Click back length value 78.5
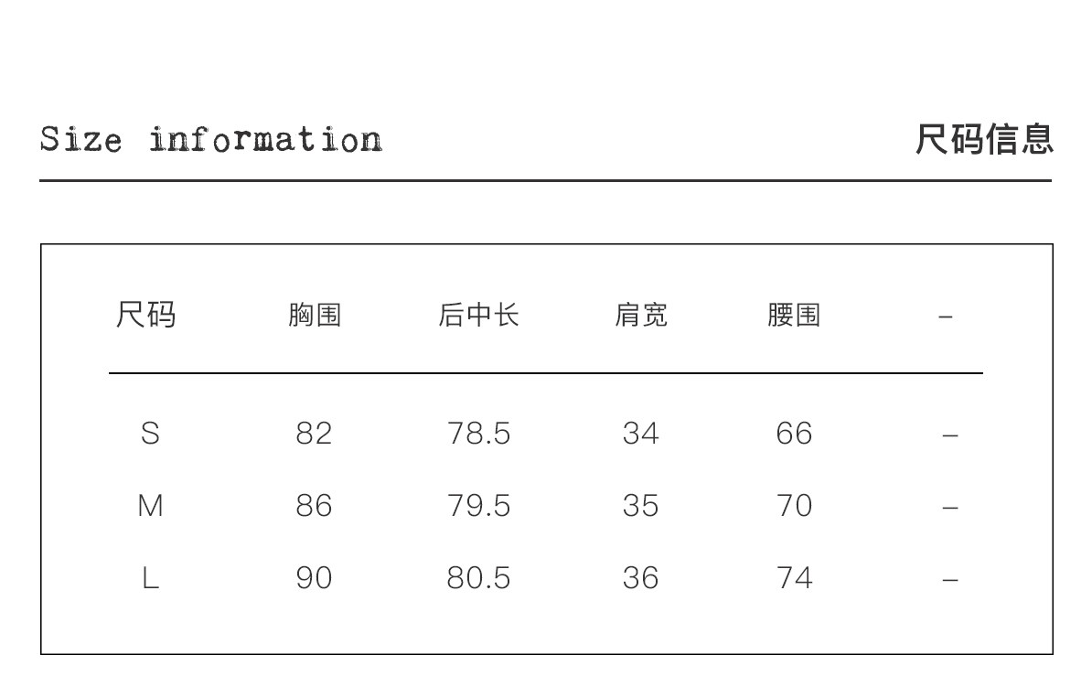 [x=478, y=433]
